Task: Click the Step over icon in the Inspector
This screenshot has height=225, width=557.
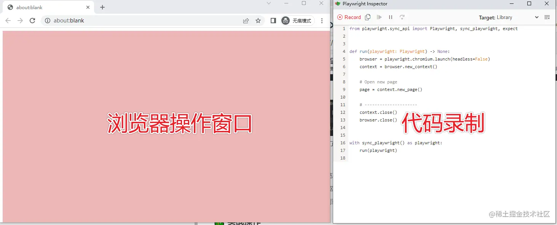Action: (x=402, y=17)
